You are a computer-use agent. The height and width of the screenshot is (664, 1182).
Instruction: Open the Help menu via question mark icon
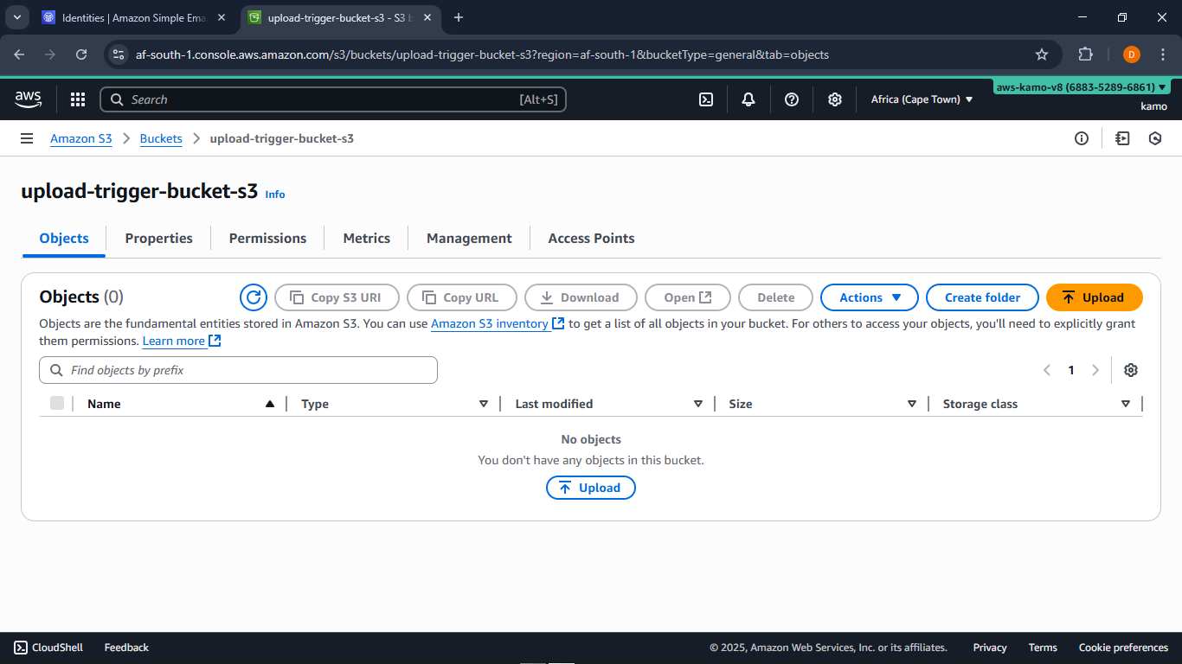click(791, 99)
